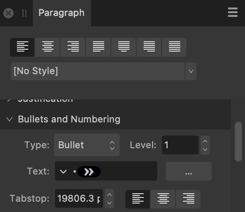Select Justify Left paragraph alignment

[98, 47]
